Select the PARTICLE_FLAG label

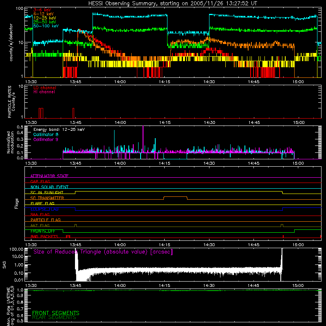coord(46,220)
